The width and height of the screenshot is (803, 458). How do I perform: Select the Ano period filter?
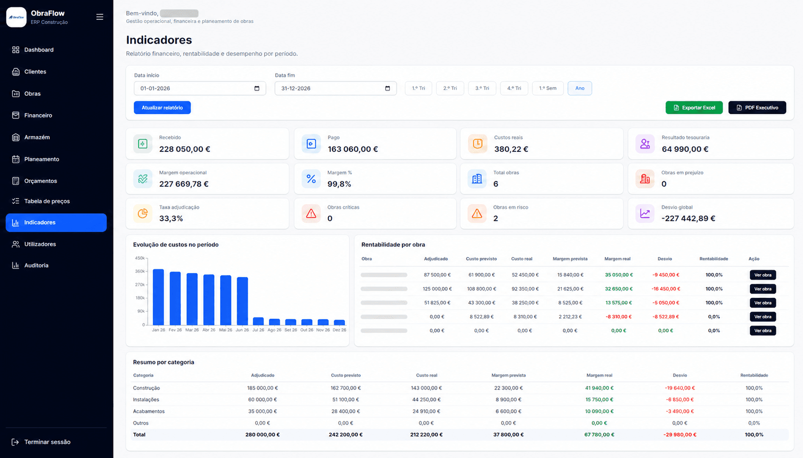pos(580,88)
